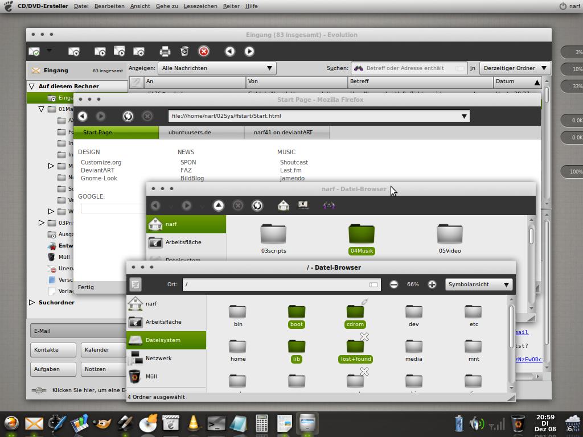The image size is (583, 437).
Task: Click the print icon in Evolution toolbar
Action: [165, 51]
